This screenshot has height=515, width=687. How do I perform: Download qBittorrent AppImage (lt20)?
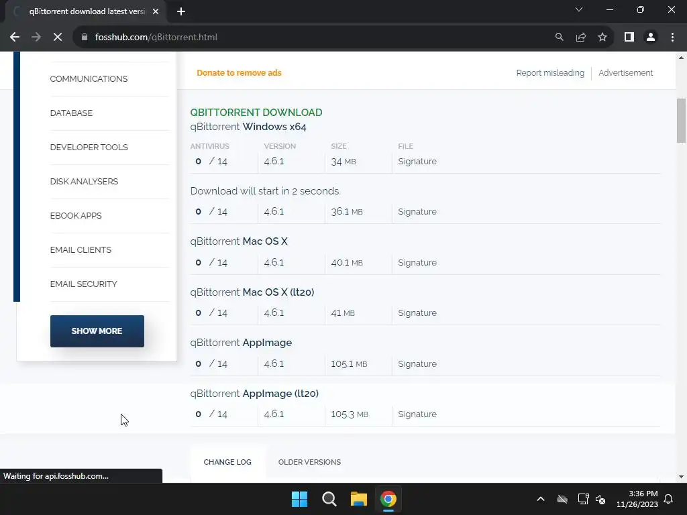click(x=254, y=393)
